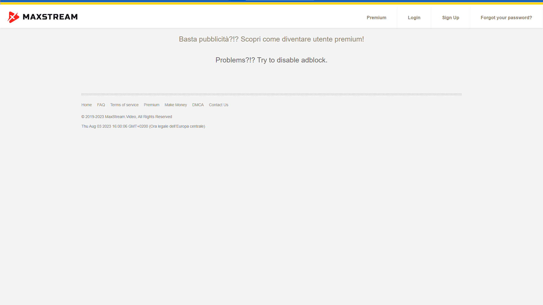Click the copyright notice text

pos(126,117)
